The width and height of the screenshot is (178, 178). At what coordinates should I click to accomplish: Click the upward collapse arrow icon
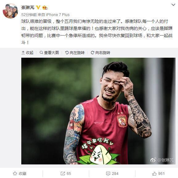point(23,53)
